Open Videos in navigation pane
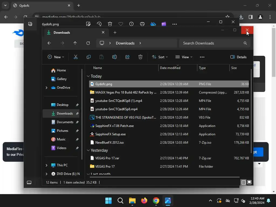276x207 pixels. (61, 148)
